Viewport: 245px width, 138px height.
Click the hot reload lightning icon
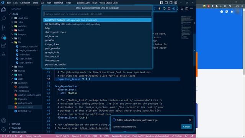click(159, 8)
